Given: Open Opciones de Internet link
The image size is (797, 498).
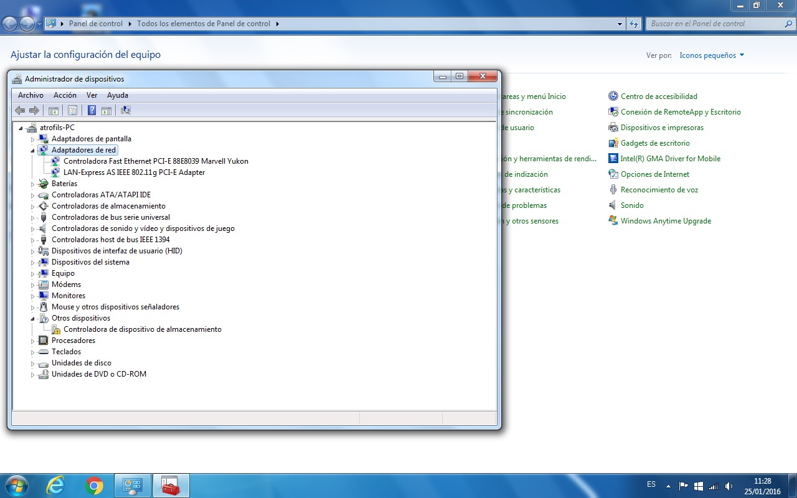Looking at the screenshot, I should click(655, 174).
